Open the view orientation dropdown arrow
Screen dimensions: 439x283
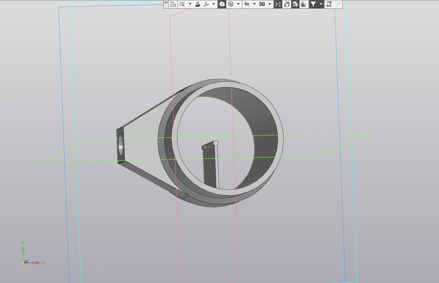214,4
